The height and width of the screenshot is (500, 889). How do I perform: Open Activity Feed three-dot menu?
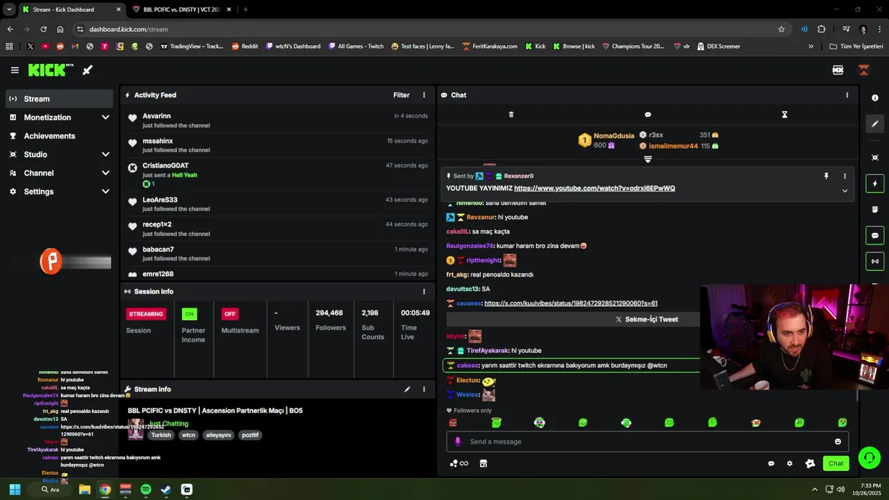coord(424,95)
